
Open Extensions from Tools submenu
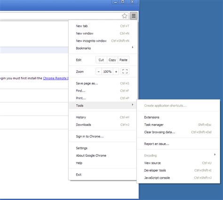(x=178, y=117)
